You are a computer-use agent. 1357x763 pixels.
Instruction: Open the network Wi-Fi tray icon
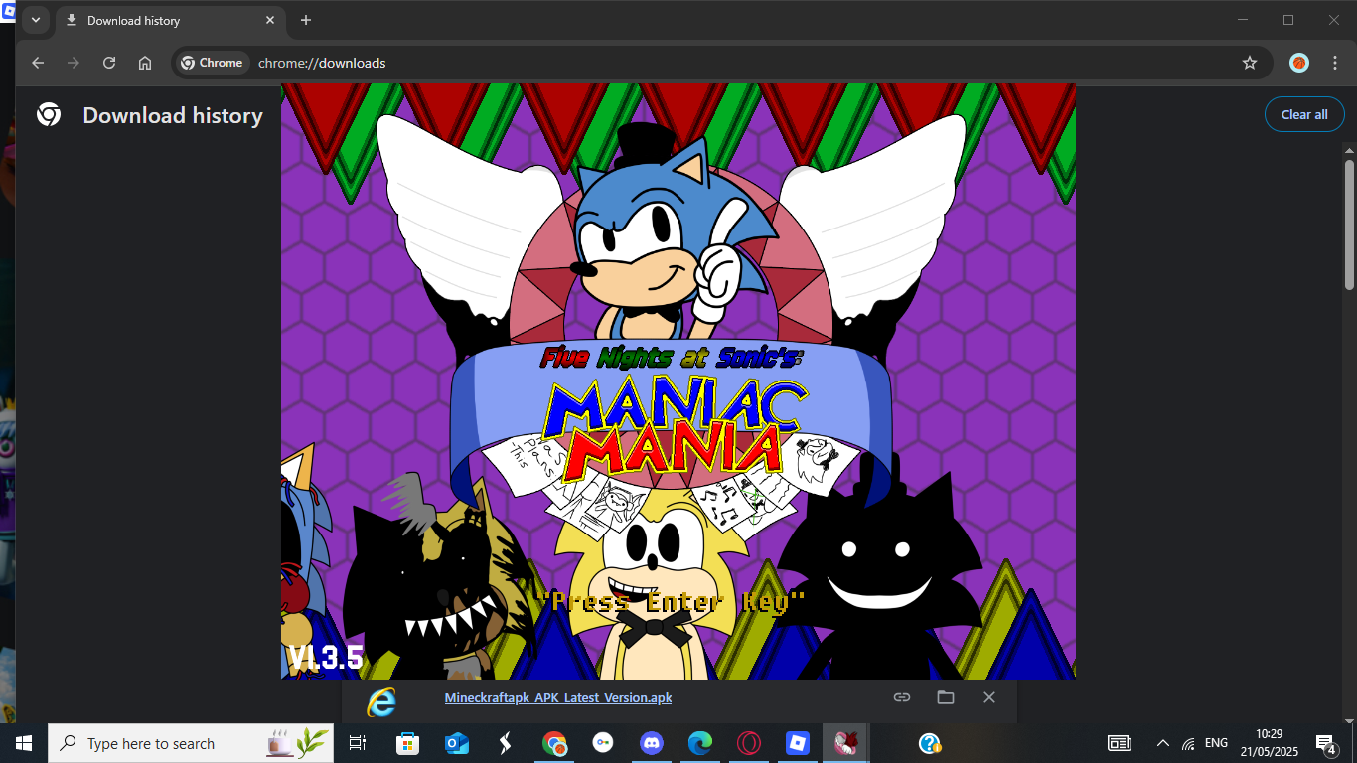point(1188,743)
